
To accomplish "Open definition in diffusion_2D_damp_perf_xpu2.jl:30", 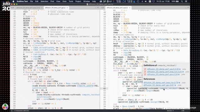I will [163, 69].
